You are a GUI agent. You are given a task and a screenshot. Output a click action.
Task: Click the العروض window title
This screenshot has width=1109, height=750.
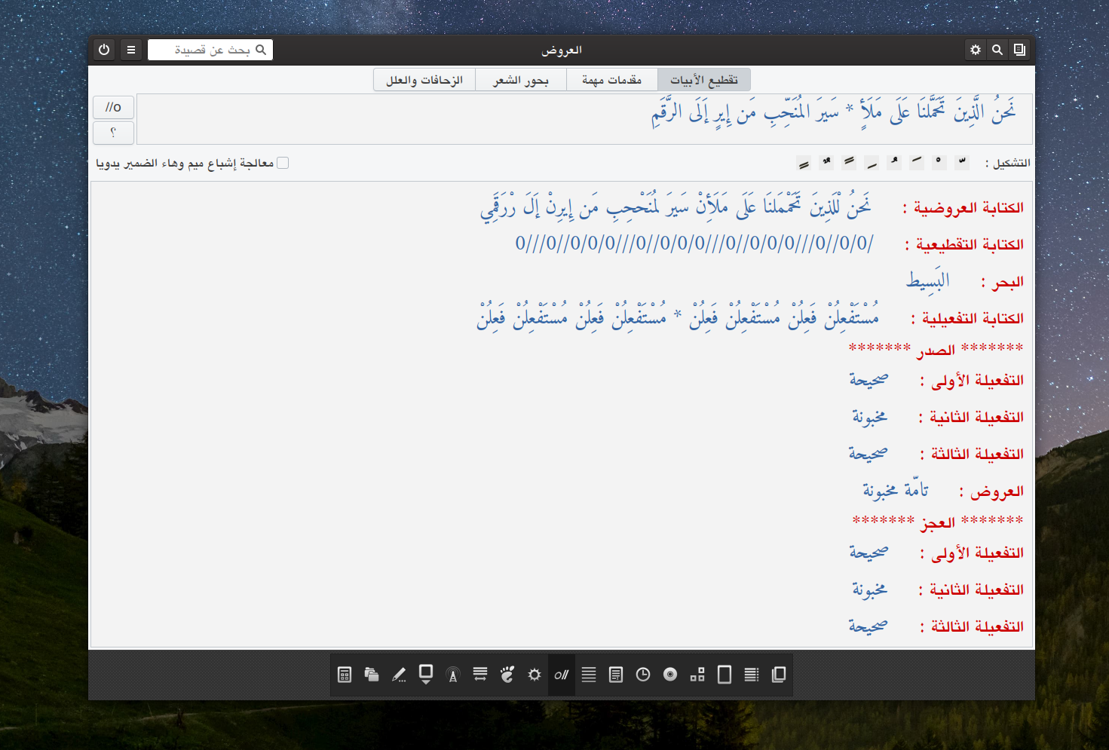pyautogui.click(x=562, y=50)
